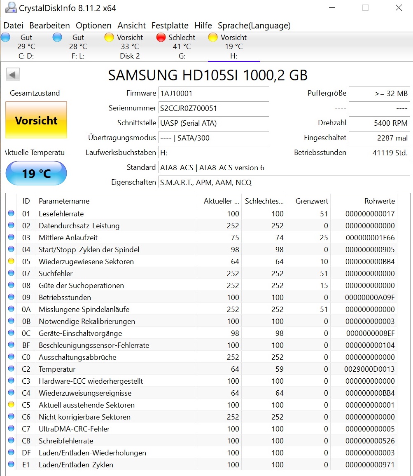Screen dimensions: 413x476
Task: Click the Seriennummer field S2CCJR0Z700051
Action: [214, 108]
